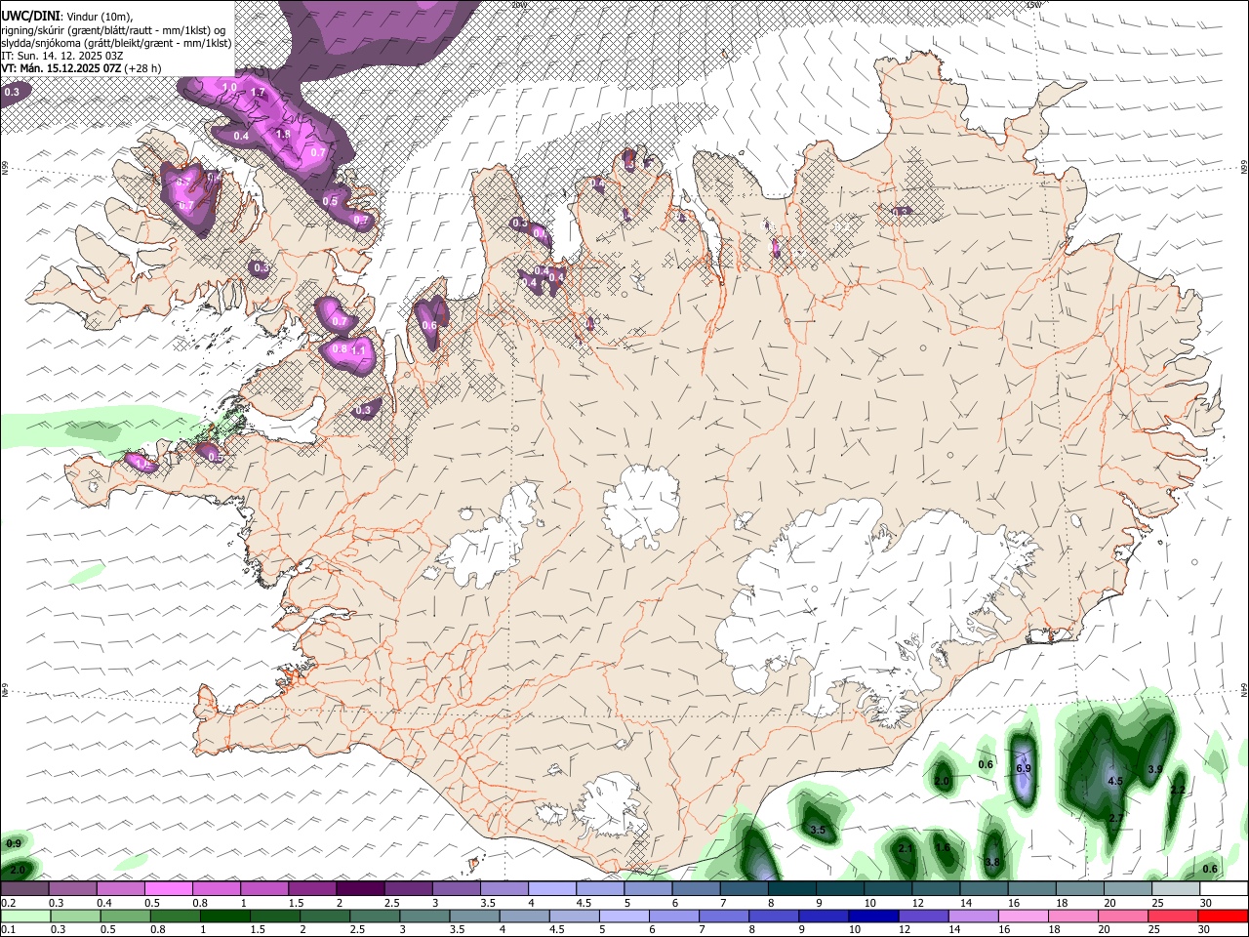This screenshot has height=937, width=1249.
Task: Select the whitish top-row swatch labeled 30
Action: [1225, 888]
